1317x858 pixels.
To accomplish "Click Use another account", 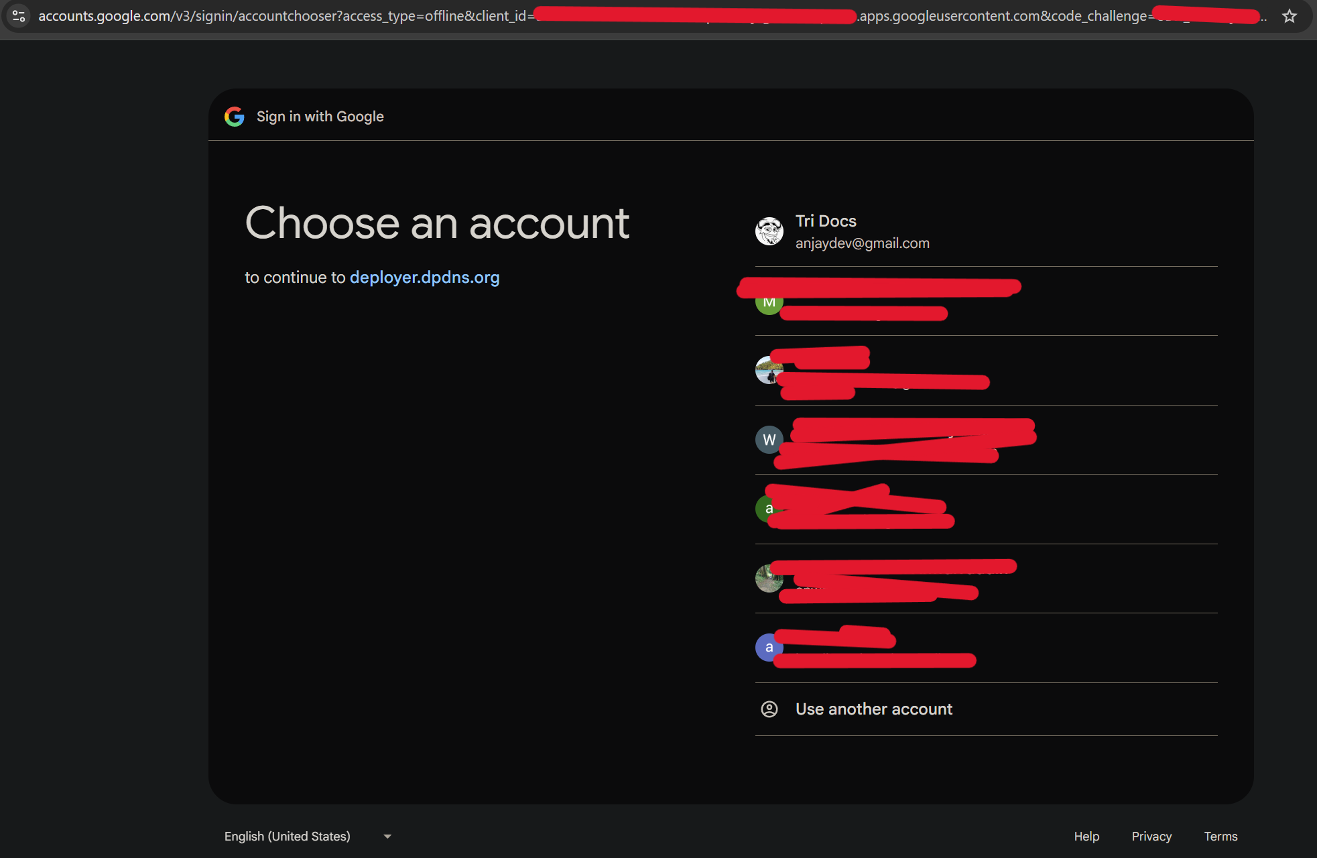I will (x=873, y=709).
